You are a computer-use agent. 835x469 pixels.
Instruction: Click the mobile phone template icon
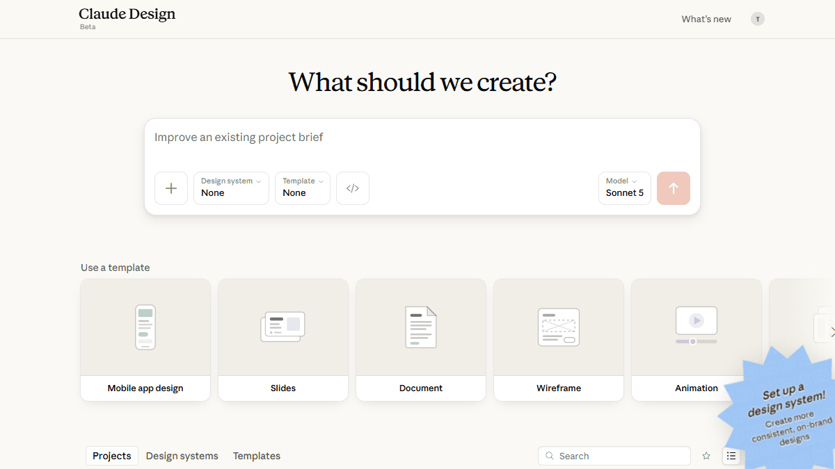click(x=145, y=327)
